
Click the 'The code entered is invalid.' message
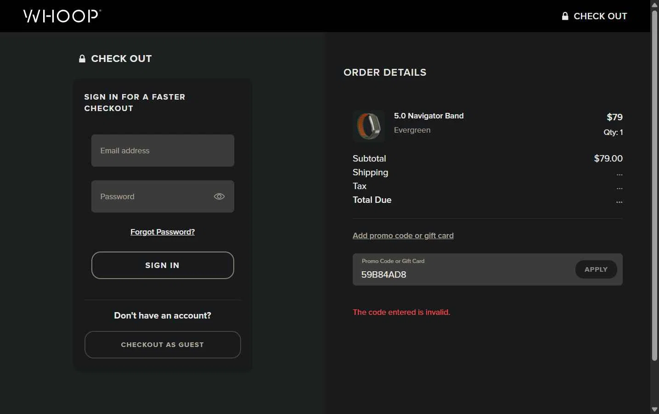pyautogui.click(x=401, y=312)
